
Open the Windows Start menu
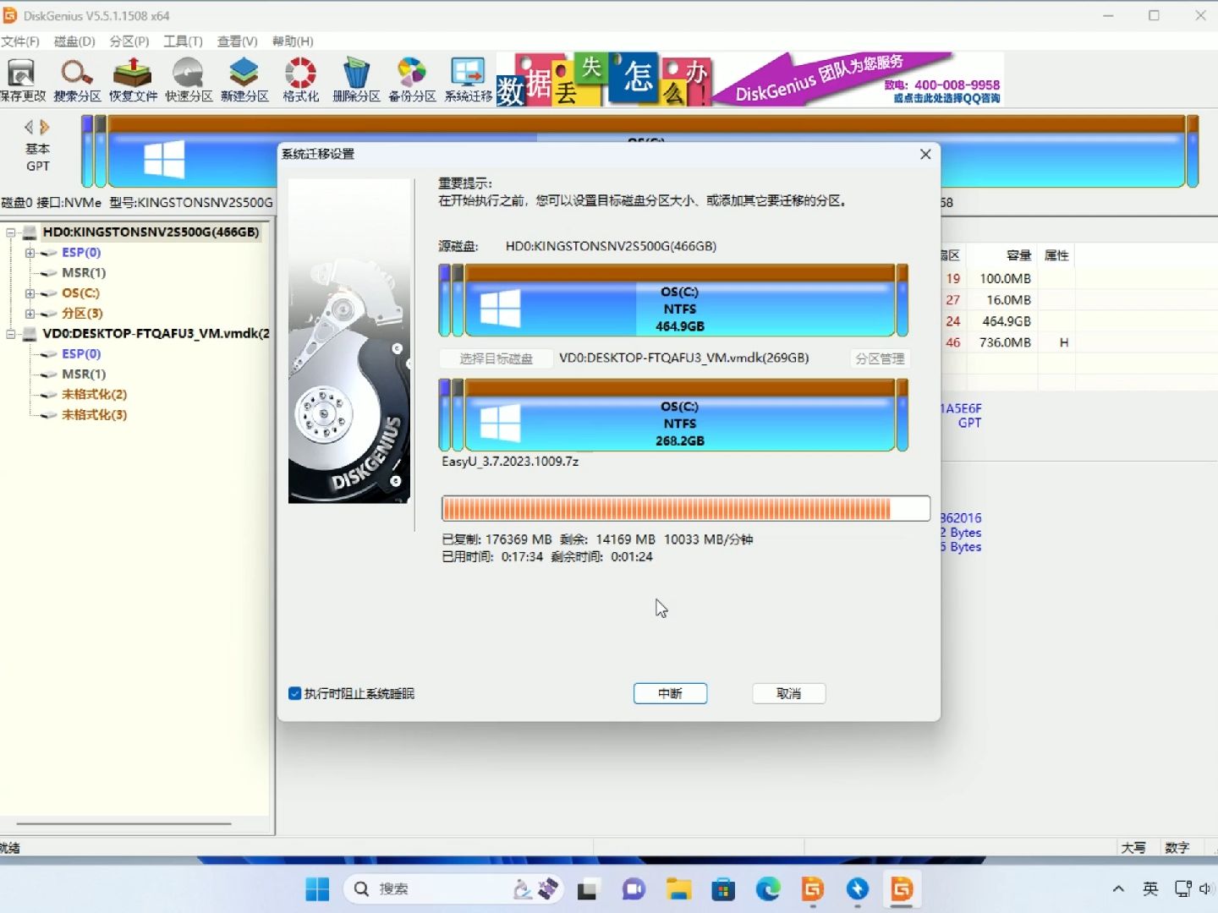pyautogui.click(x=317, y=888)
